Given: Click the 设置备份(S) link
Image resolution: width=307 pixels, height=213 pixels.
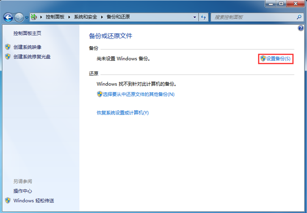Looking at the screenshot, I should [x=278, y=59].
